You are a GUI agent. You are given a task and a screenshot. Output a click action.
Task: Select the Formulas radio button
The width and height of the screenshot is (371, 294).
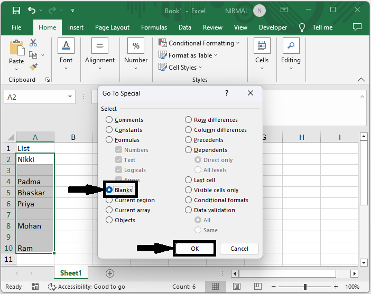[x=109, y=140]
